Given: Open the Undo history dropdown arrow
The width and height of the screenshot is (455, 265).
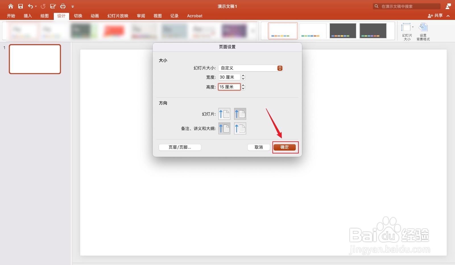Looking at the screenshot, I should (x=36, y=6).
